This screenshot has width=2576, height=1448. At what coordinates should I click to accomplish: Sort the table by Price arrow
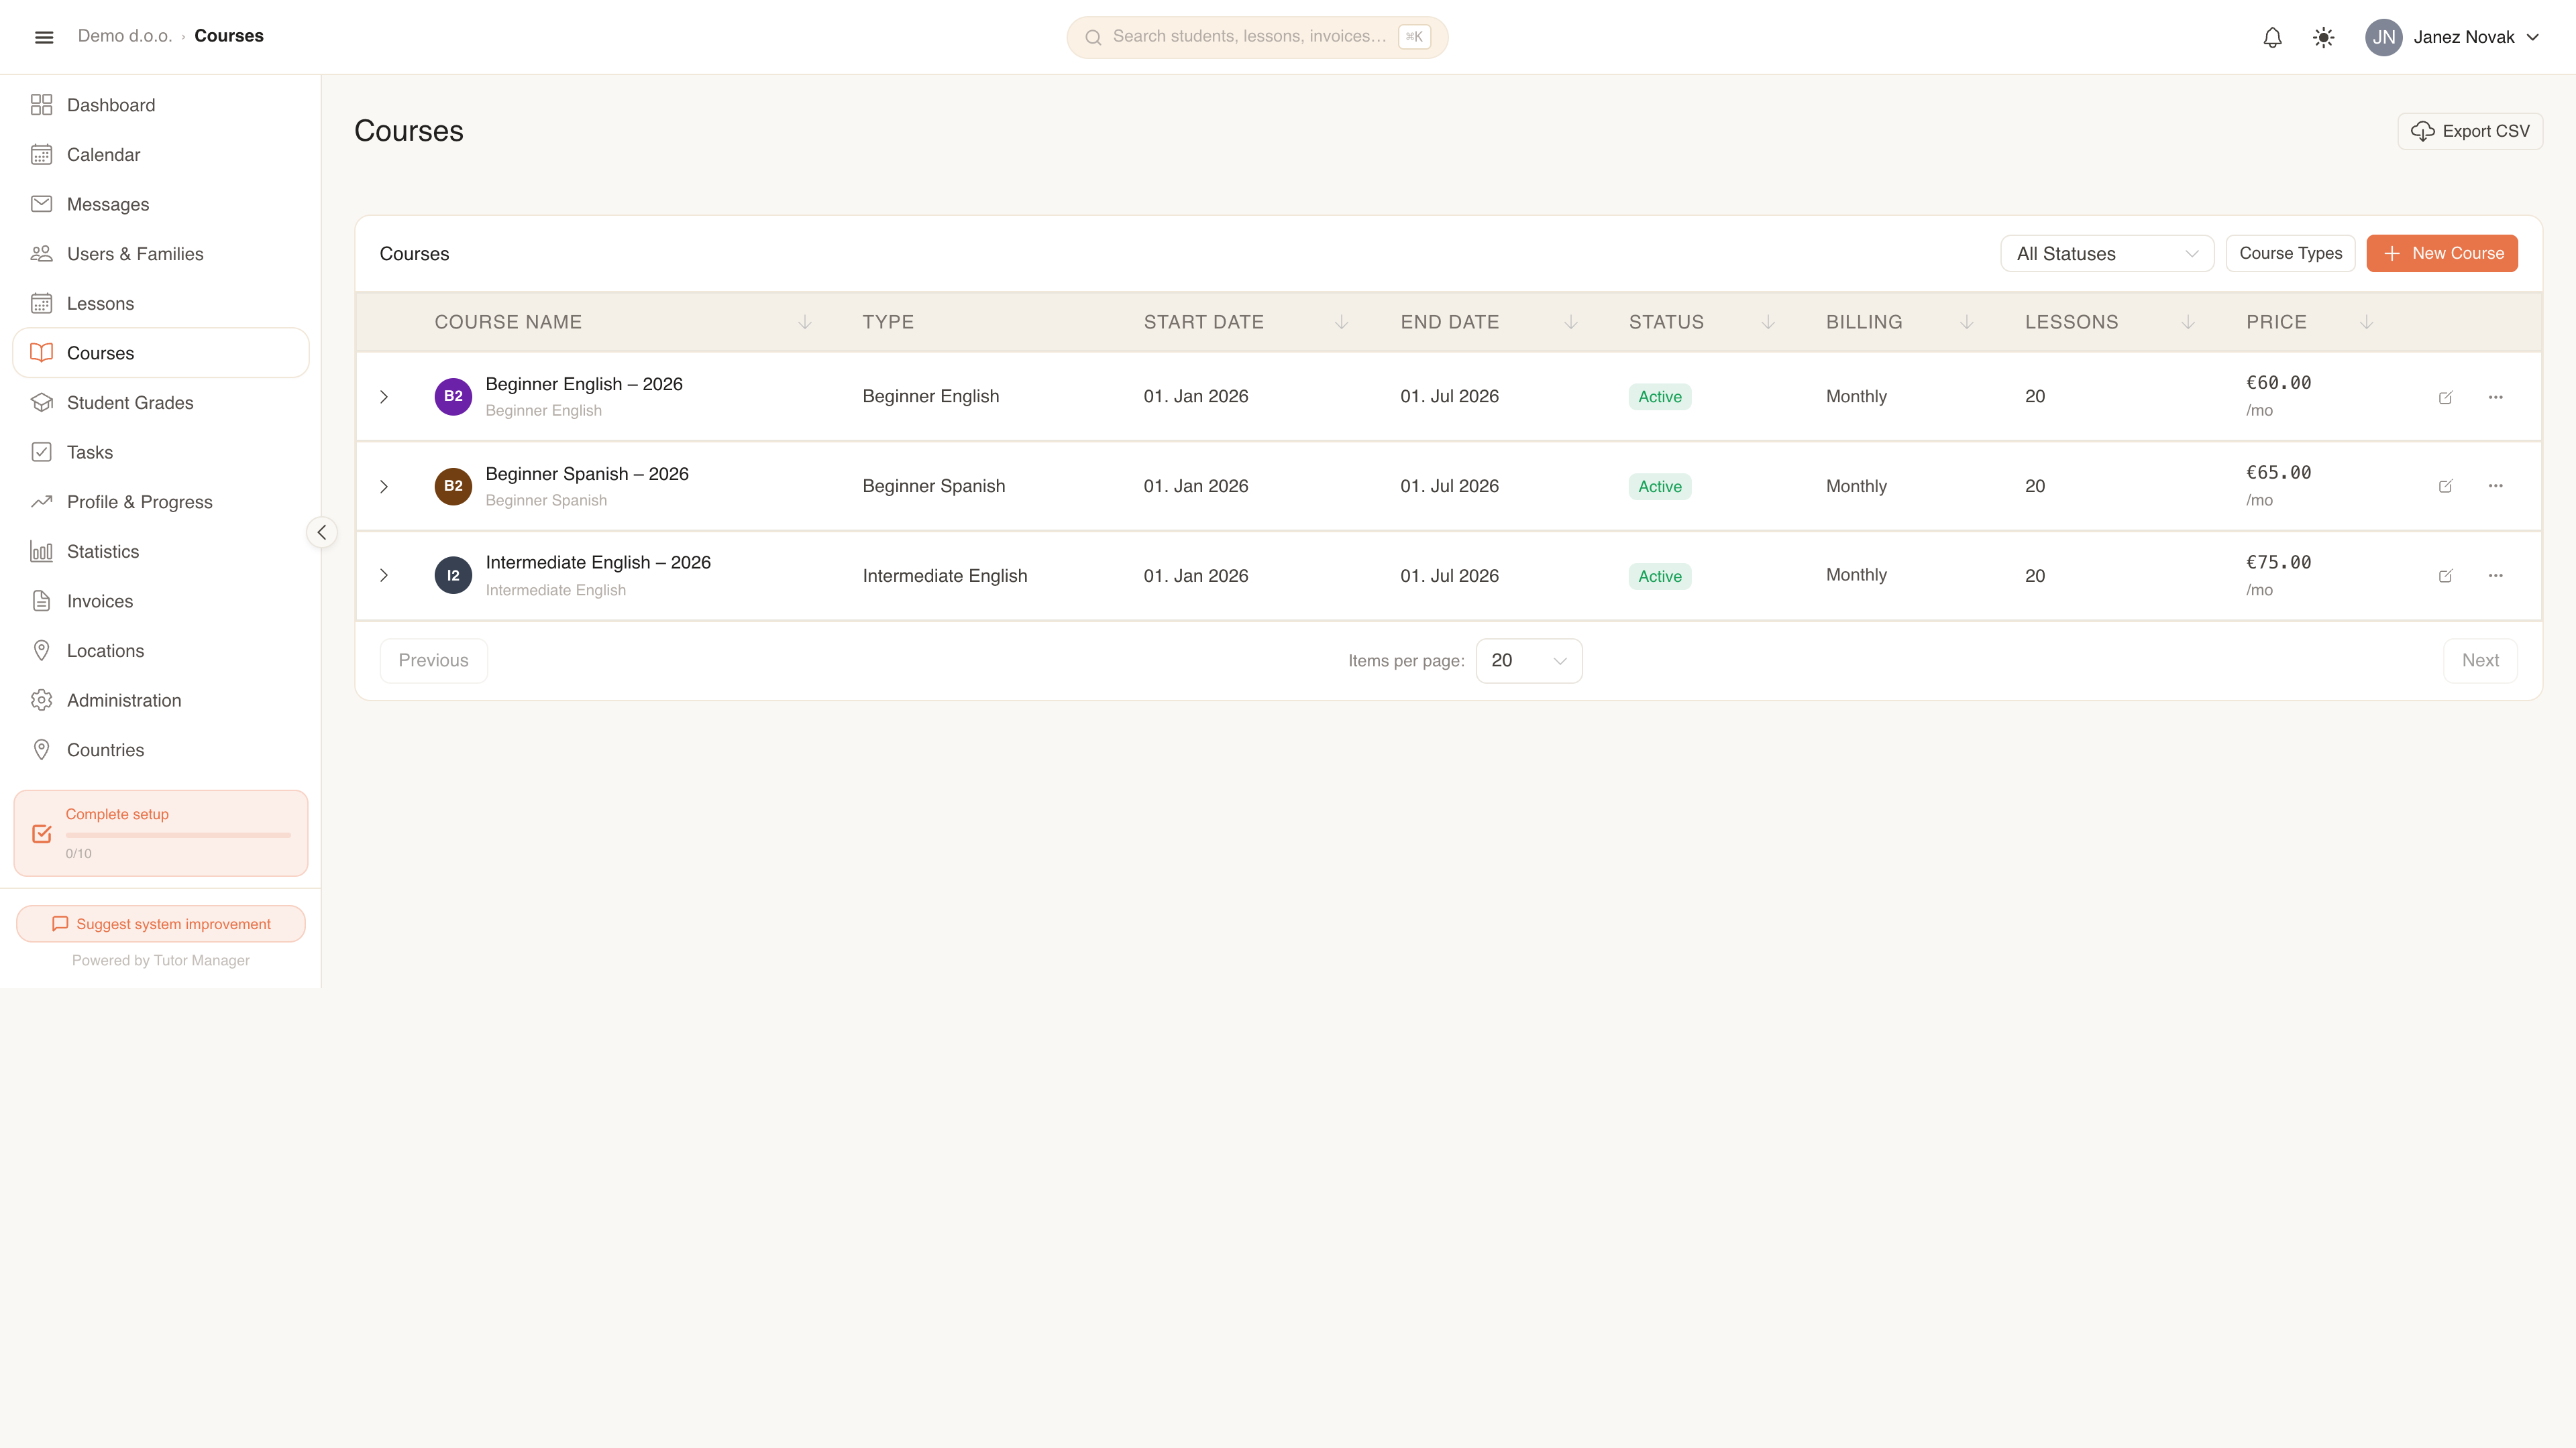click(x=2366, y=322)
